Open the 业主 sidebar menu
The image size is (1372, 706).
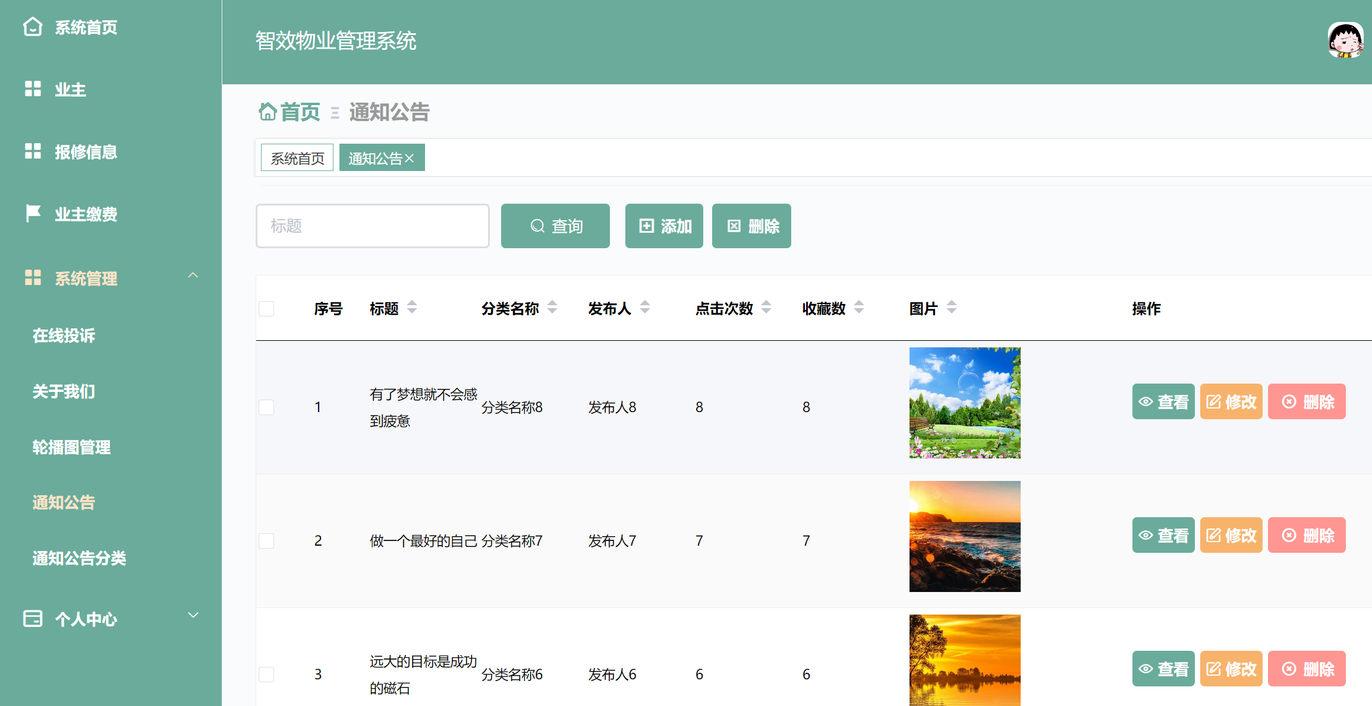point(70,90)
